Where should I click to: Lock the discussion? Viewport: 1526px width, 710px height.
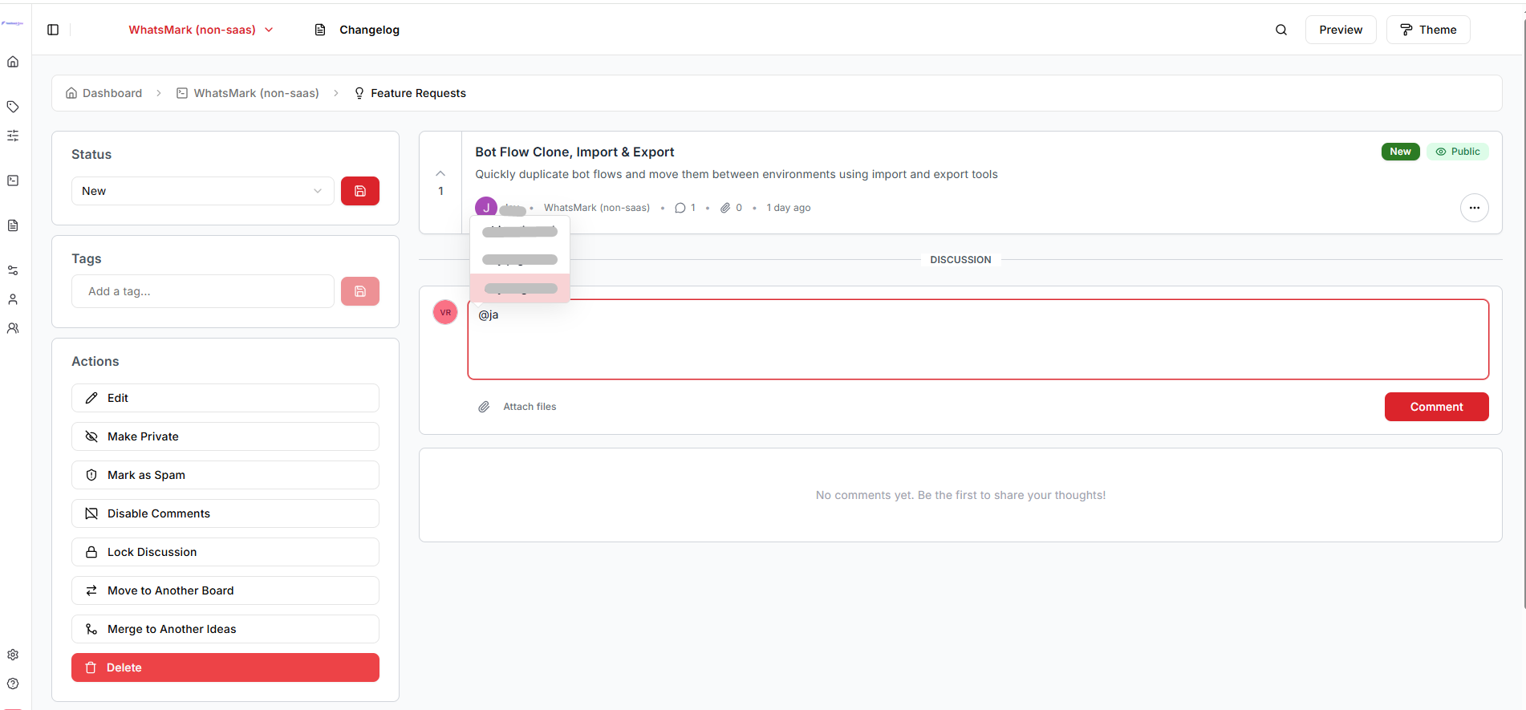[x=225, y=552]
